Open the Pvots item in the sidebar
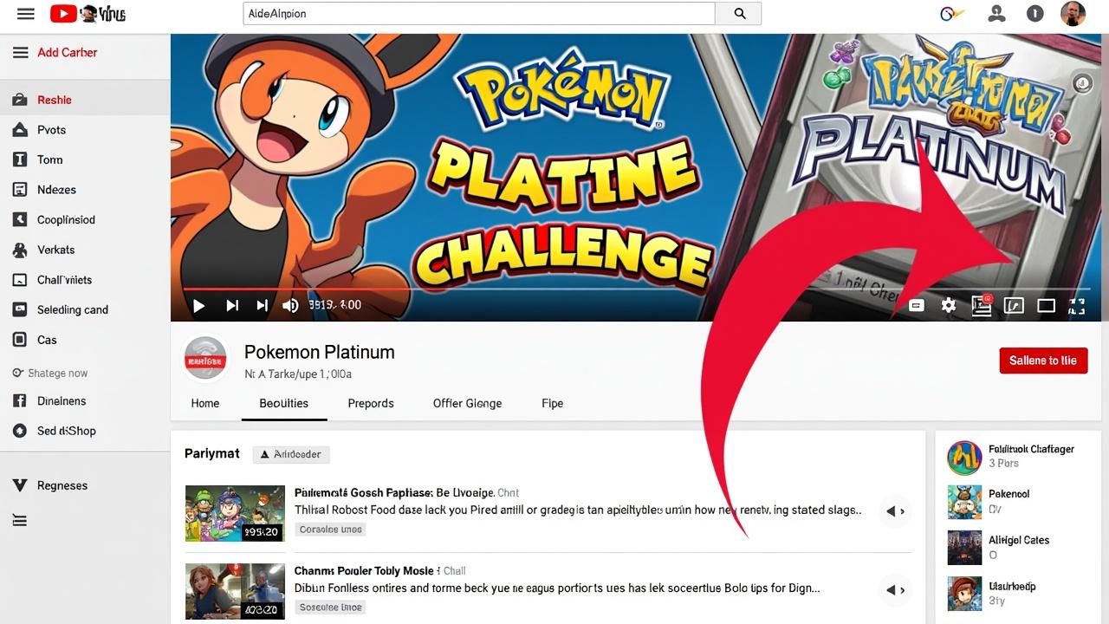This screenshot has height=624, width=1109. [x=51, y=130]
